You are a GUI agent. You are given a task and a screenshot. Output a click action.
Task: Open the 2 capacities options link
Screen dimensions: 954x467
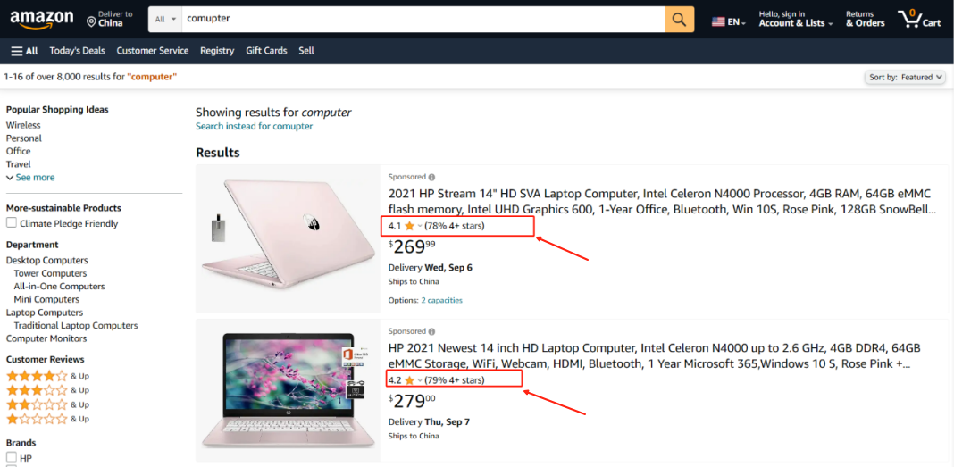(x=441, y=300)
